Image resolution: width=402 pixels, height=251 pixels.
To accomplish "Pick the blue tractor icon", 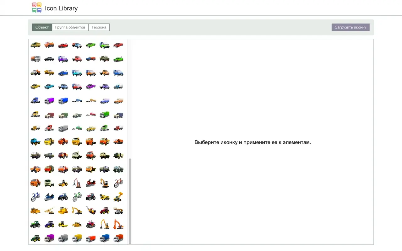I will tap(63, 197).
